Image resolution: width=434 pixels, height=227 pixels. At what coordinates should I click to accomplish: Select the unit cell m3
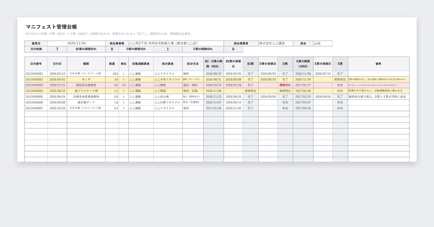pyautogui.click(x=124, y=85)
